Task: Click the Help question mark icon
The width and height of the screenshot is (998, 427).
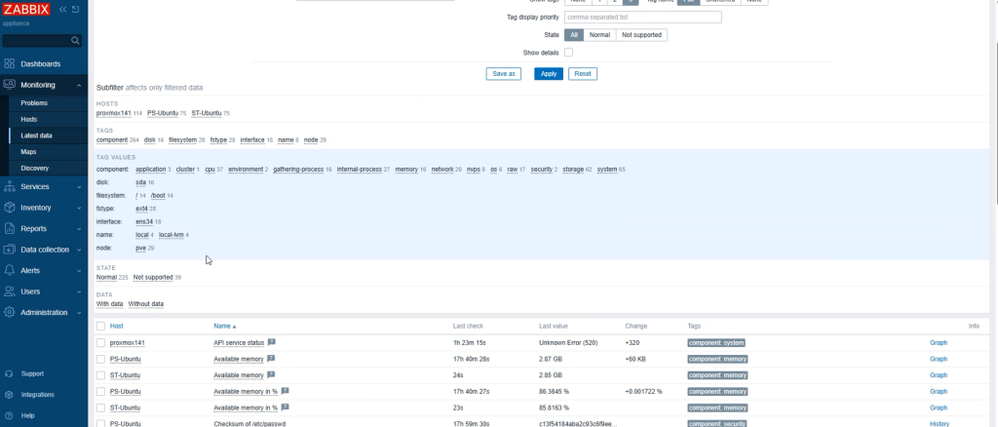Action: coord(9,415)
